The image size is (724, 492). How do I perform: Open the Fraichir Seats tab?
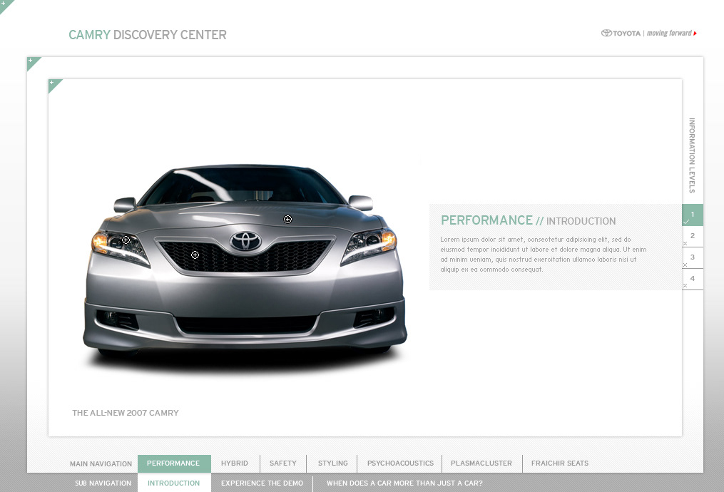tap(560, 463)
